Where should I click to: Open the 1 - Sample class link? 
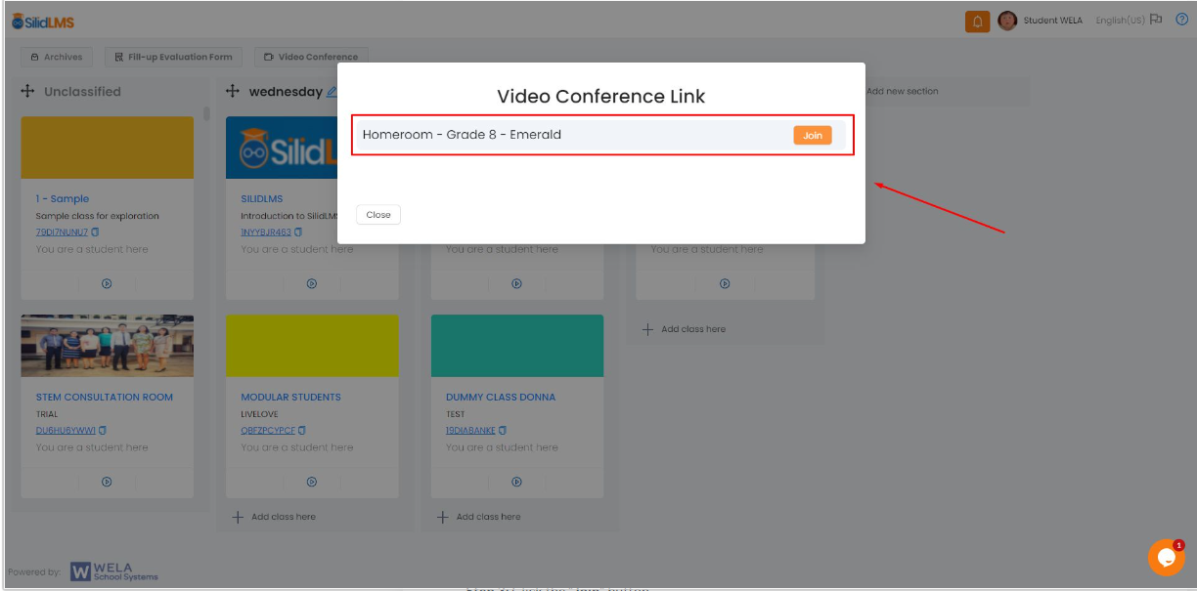click(62, 198)
